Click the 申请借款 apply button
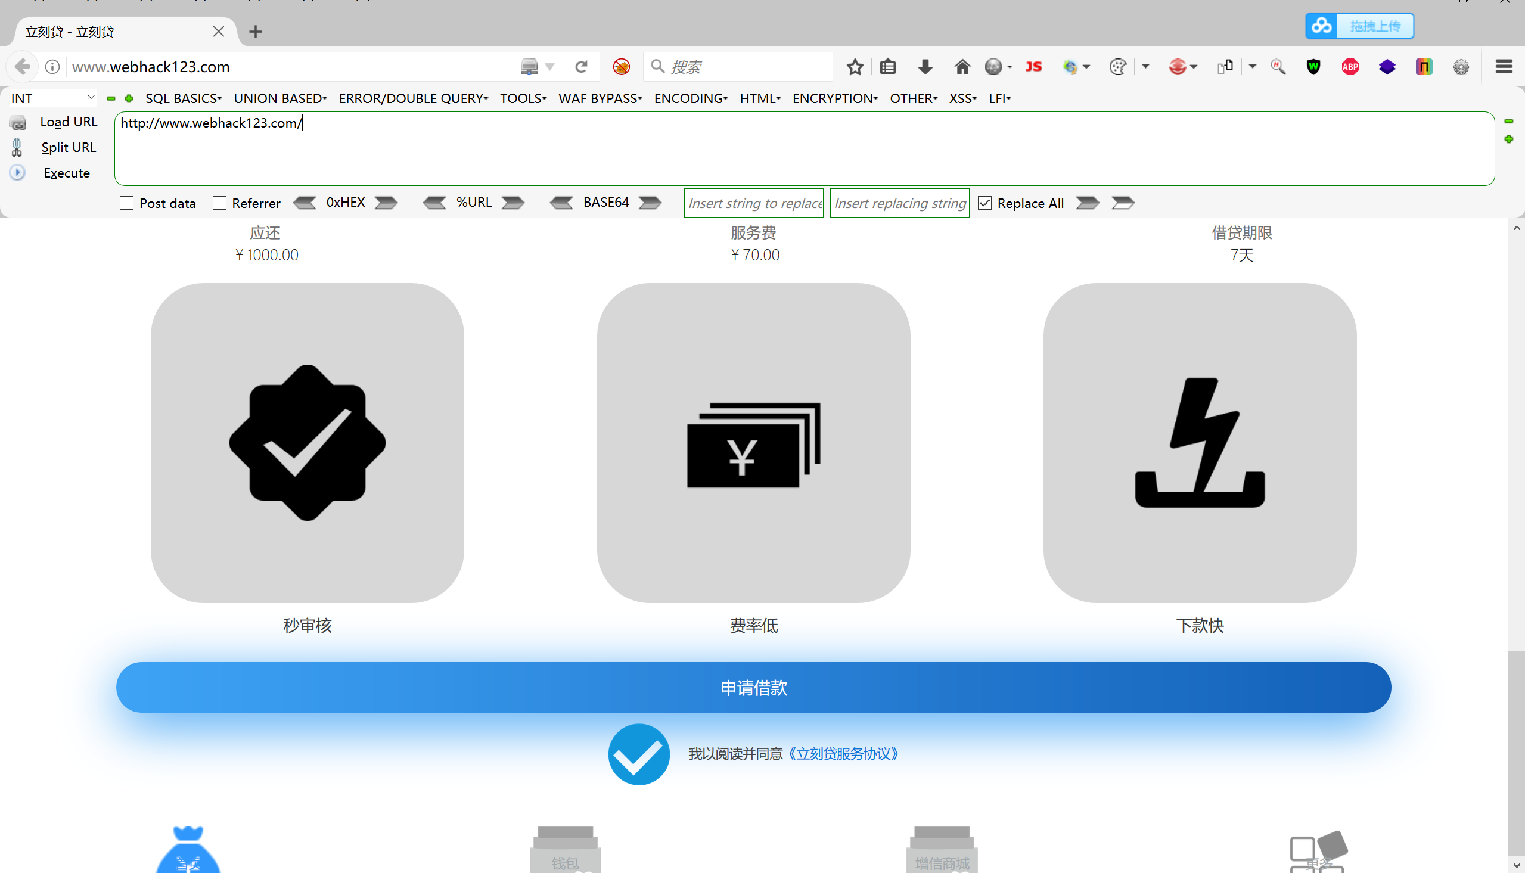Viewport: 1525px width, 873px height. pos(753,687)
